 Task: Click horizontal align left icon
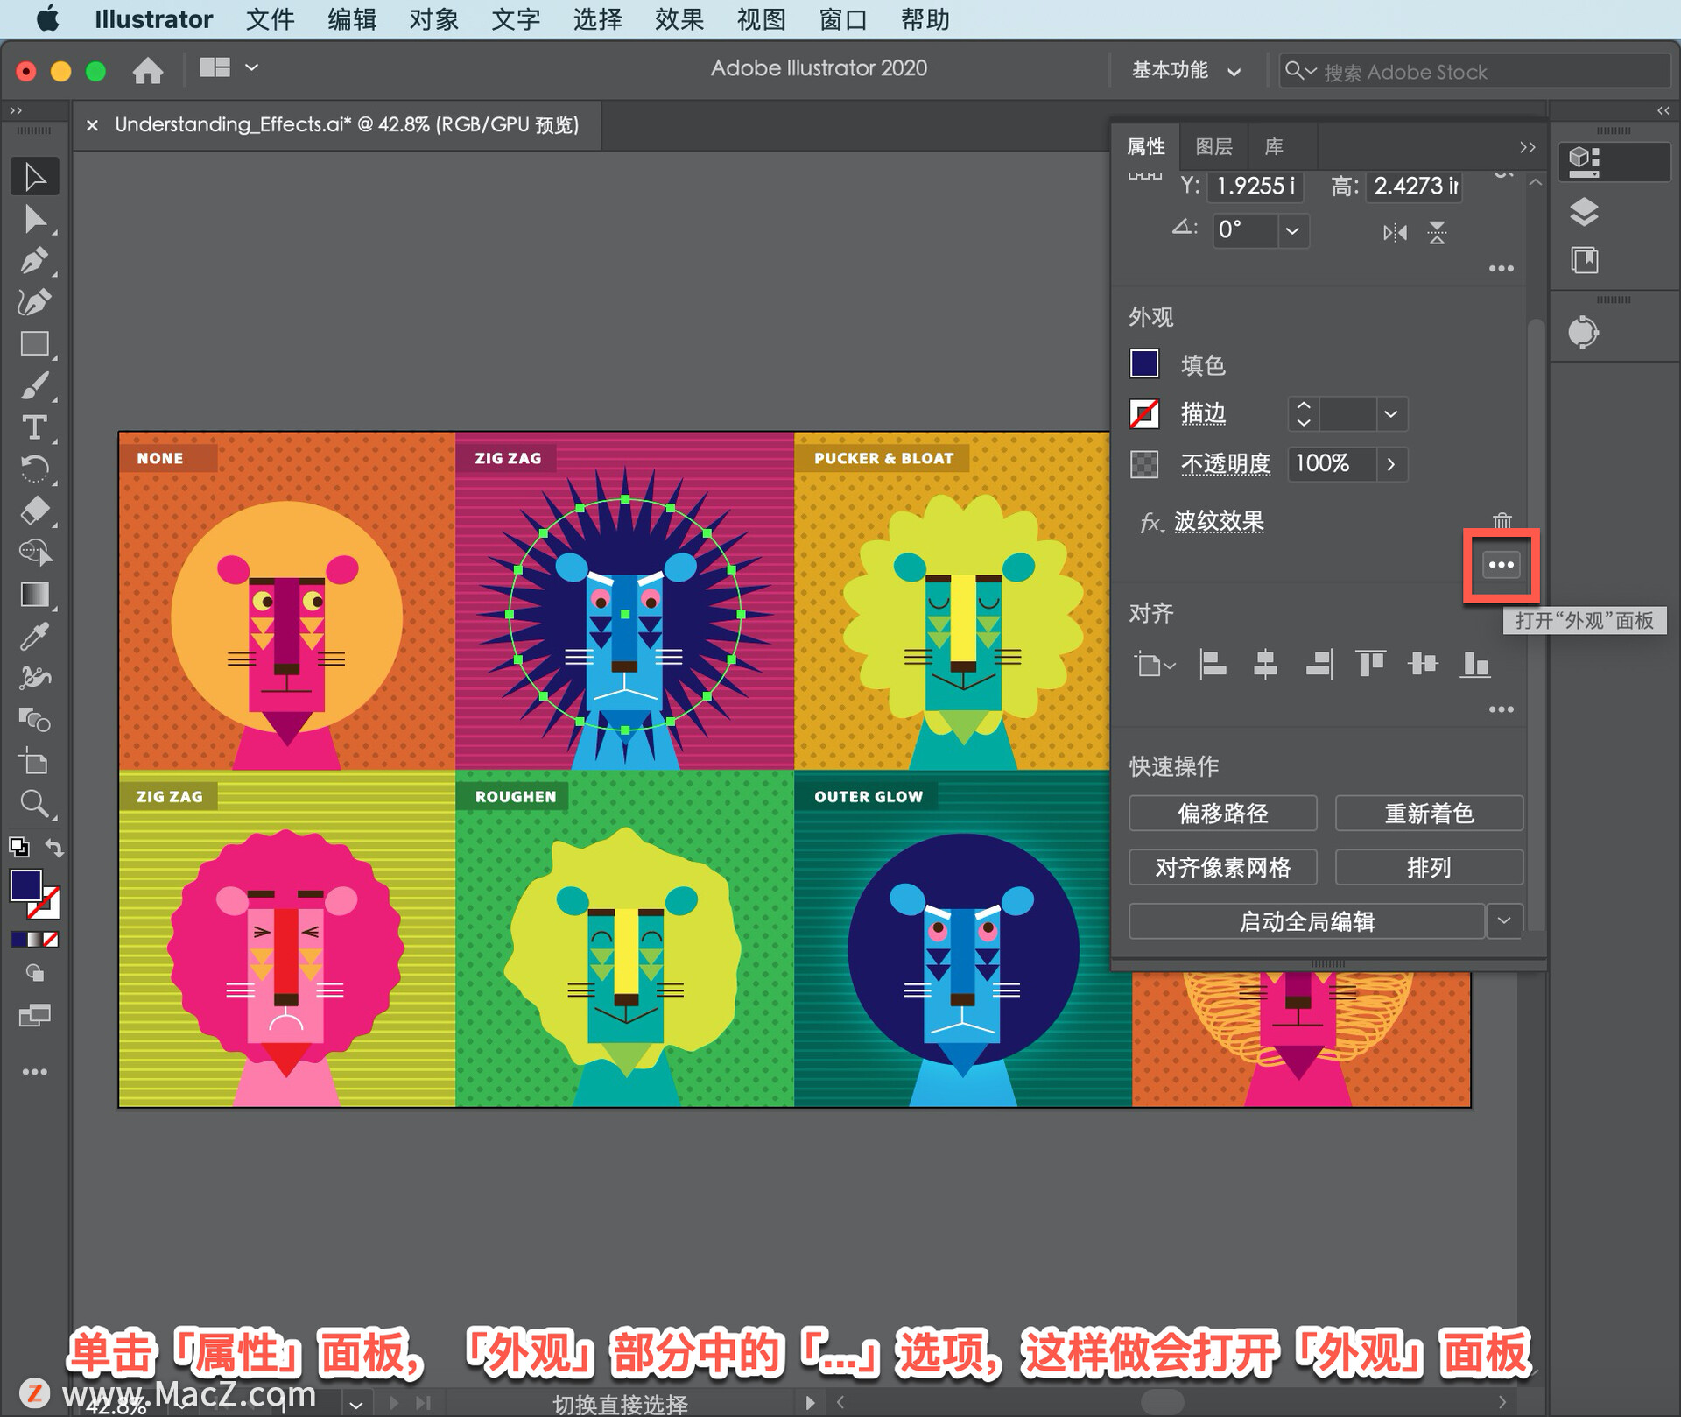point(1213,665)
